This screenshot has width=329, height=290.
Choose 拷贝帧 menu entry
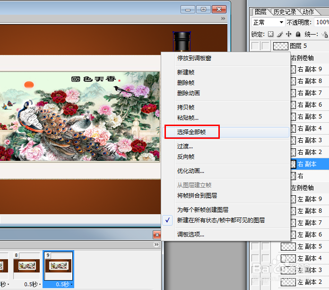pyautogui.click(x=226, y=108)
